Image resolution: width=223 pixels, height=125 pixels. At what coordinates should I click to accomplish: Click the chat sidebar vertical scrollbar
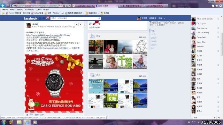(222, 44)
